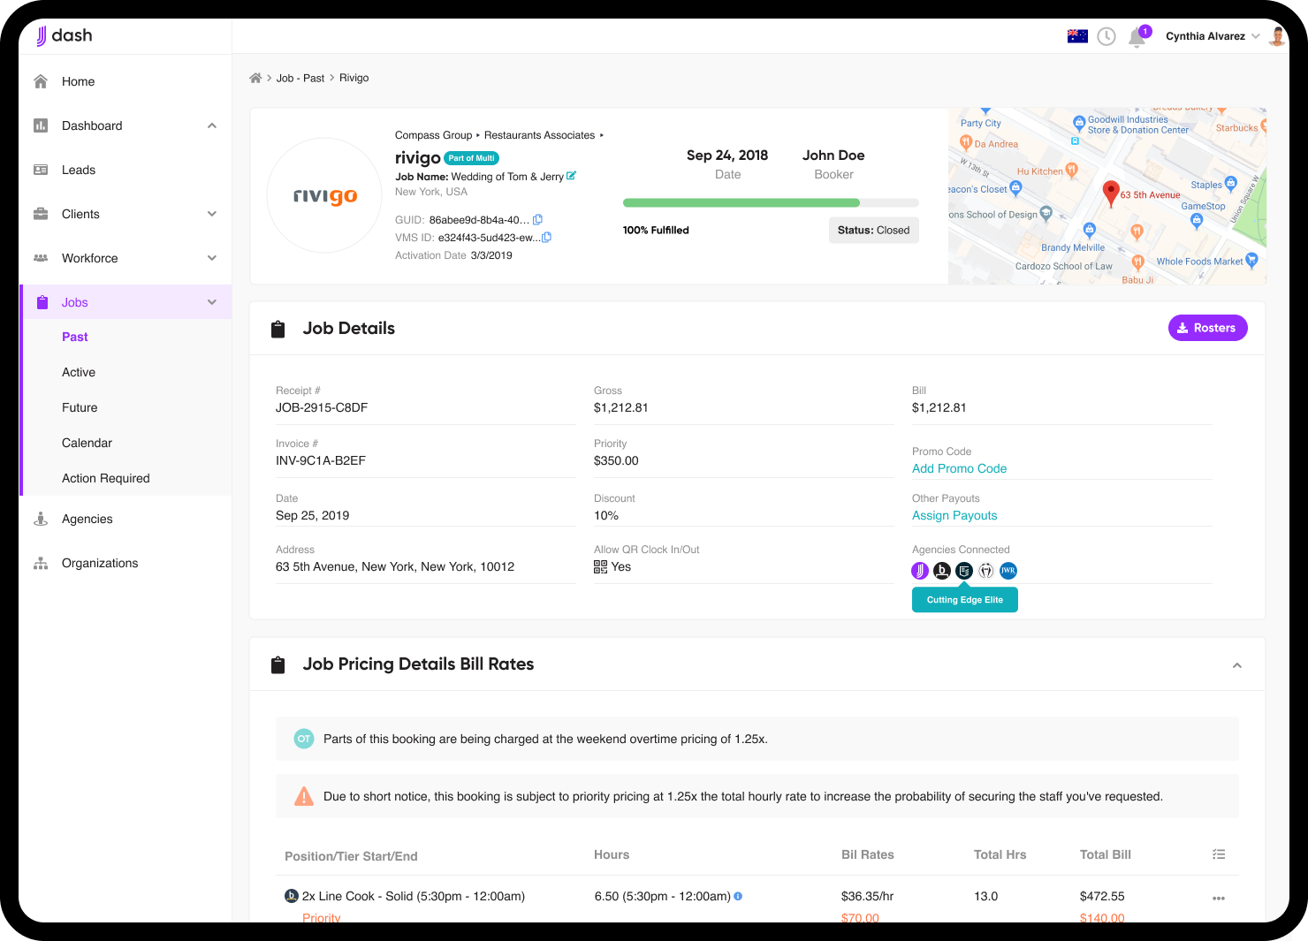The image size is (1308, 941).
Task: Click the Rivigo breadcrumb
Action: 354,78
